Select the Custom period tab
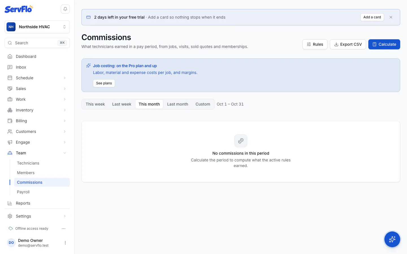This screenshot has height=254, width=407. point(203,104)
